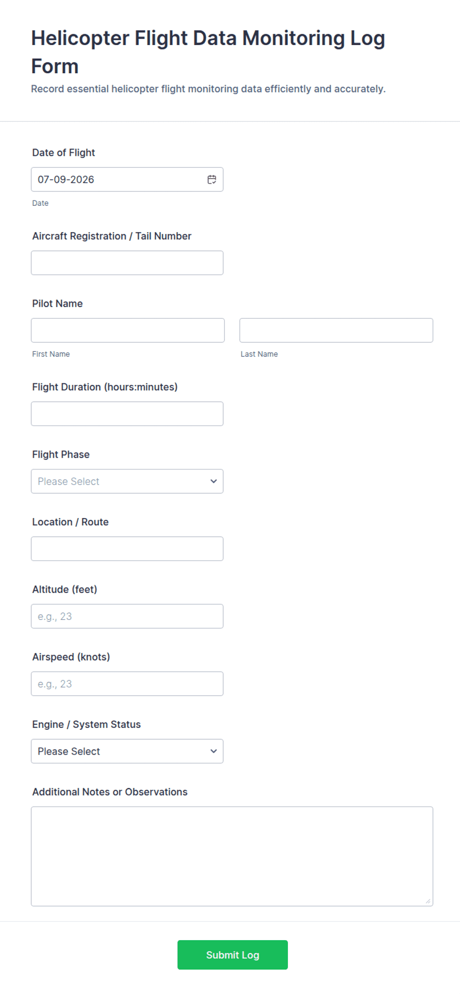Click the Date of Flight label

(64, 153)
